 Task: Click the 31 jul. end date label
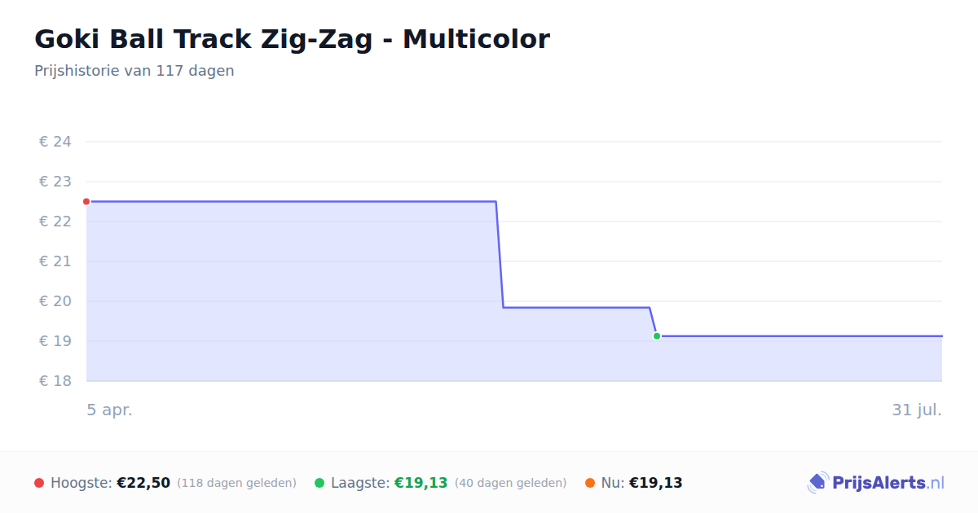pos(917,410)
